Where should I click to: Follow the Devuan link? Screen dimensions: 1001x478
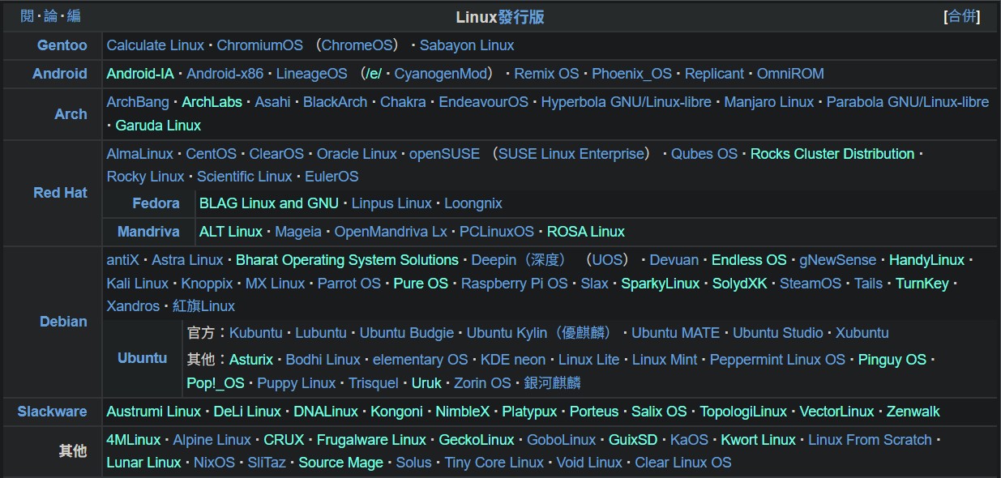click(x=674, y=260)
